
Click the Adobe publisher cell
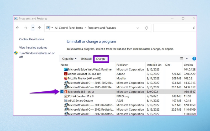point(120,74)
